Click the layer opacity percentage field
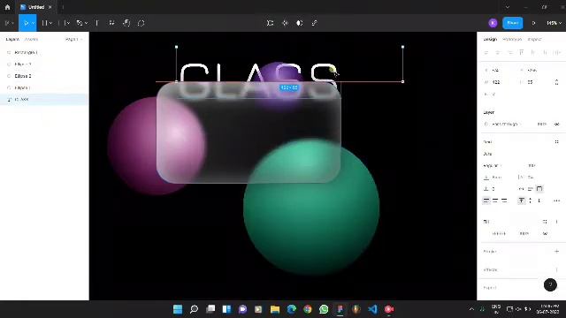Image resolution: width=566 pixels, height=318 pixels. tap(541, 124)
